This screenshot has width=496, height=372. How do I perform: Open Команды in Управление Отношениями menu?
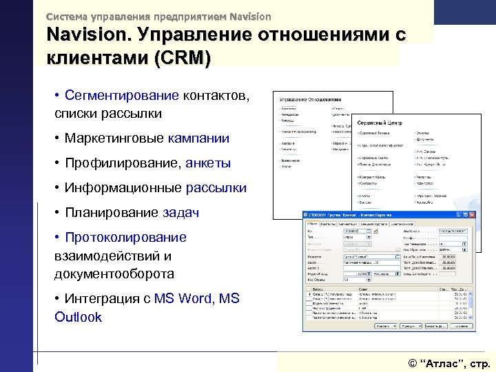point(288,121)
